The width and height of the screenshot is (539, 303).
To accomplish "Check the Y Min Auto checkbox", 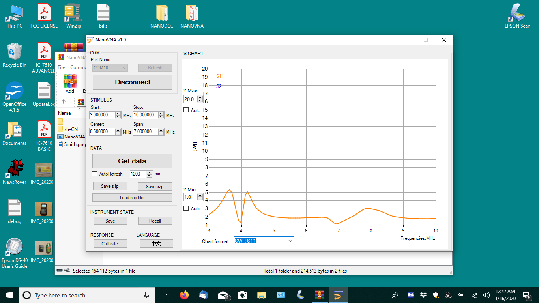I will pyautogui.click(x=186, y=208).
